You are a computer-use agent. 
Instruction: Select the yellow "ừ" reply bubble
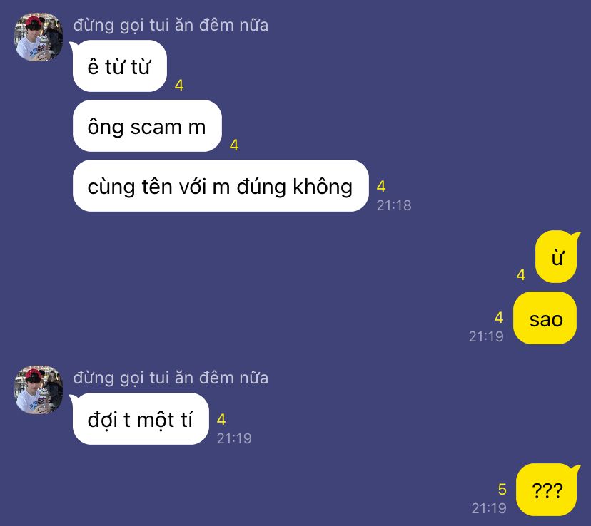[x=557, y=257]
